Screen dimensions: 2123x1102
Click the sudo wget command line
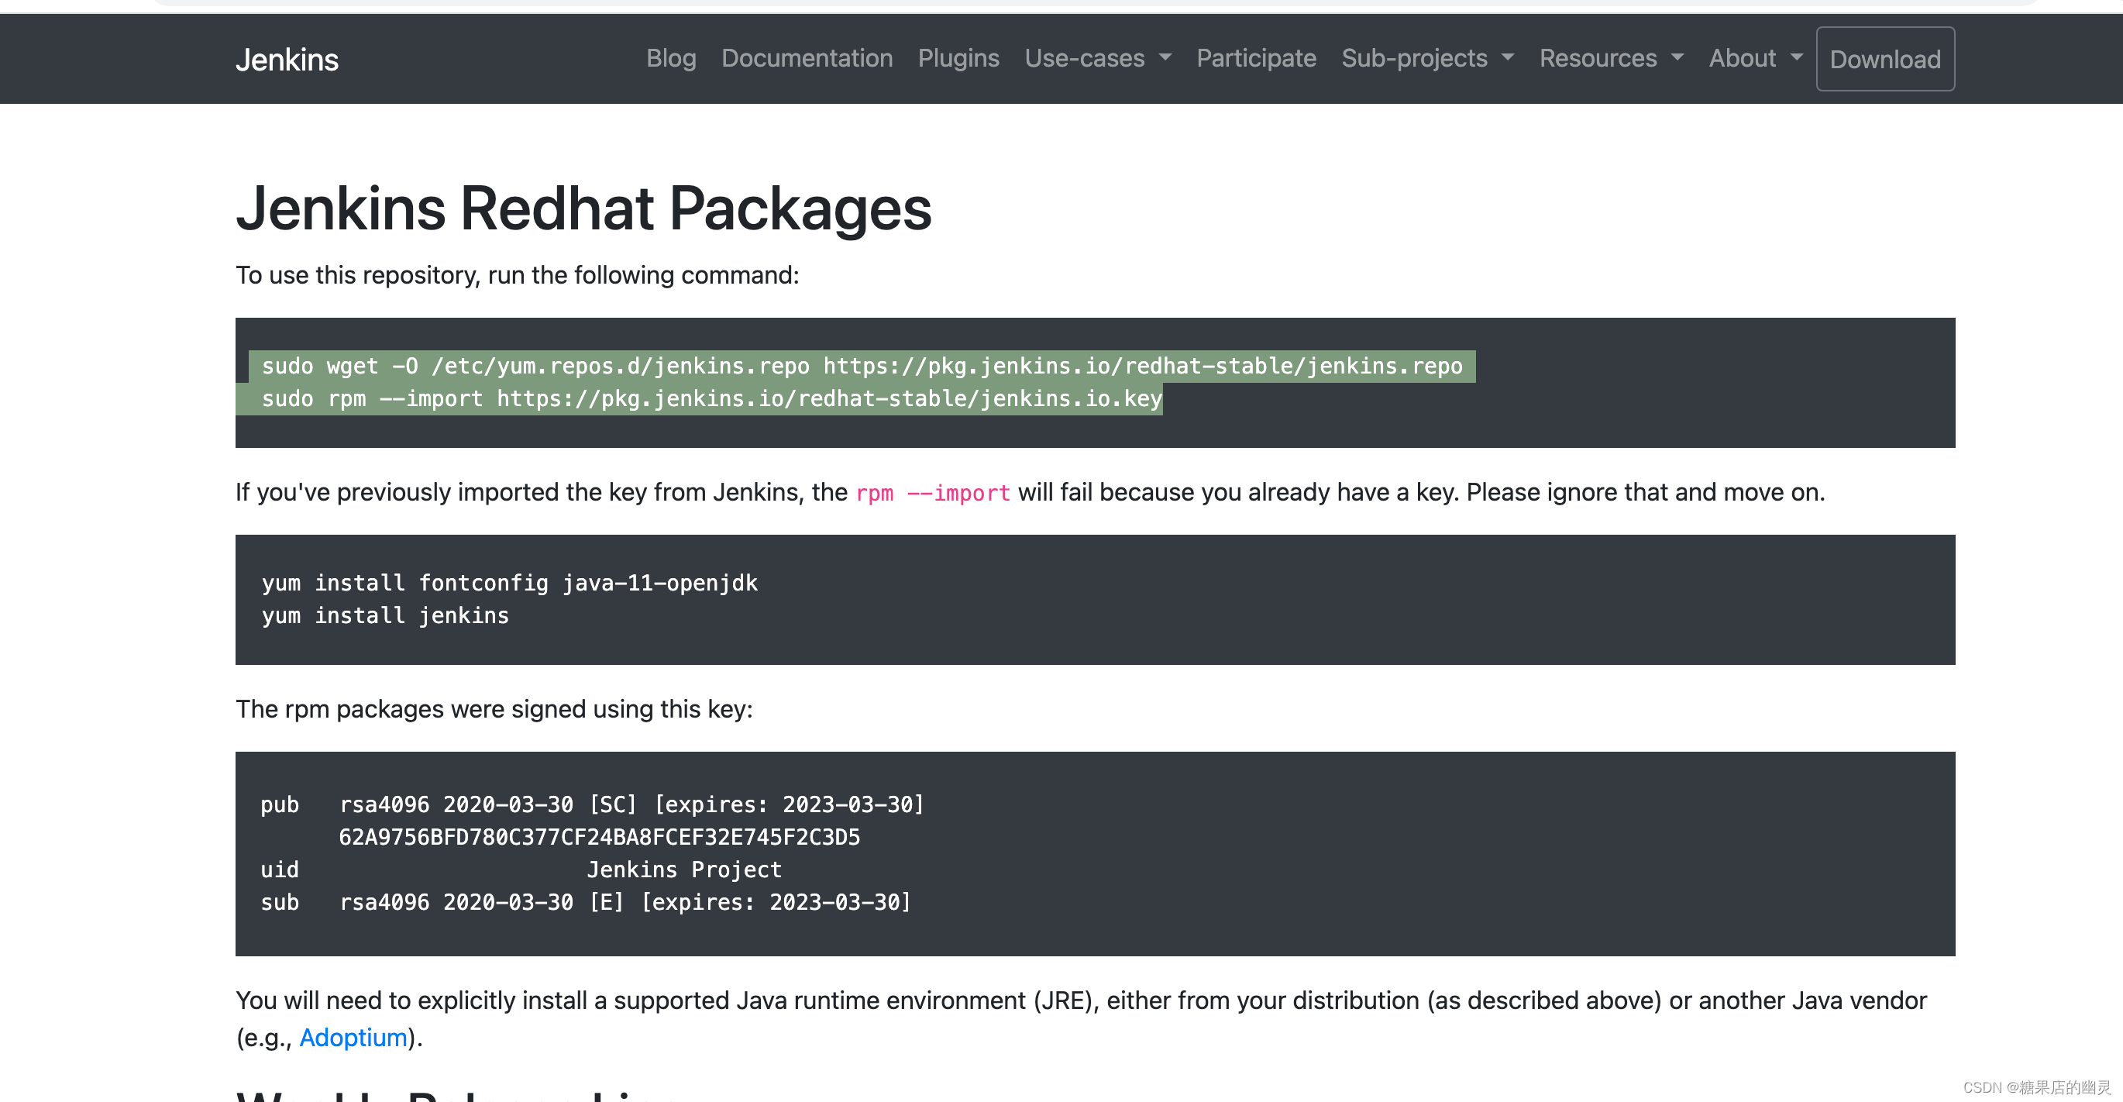862,366
